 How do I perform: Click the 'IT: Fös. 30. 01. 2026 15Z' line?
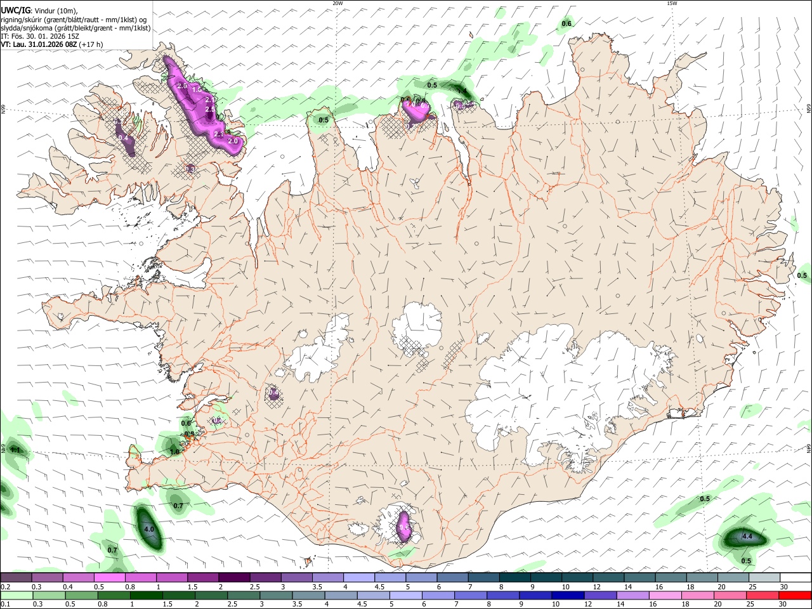click(x=40, y=36)
